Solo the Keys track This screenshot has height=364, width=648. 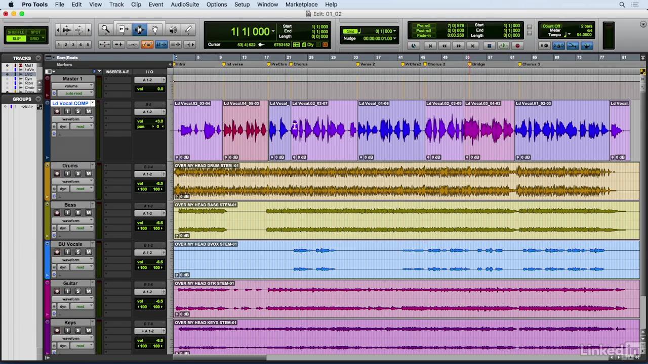(78, 330)
